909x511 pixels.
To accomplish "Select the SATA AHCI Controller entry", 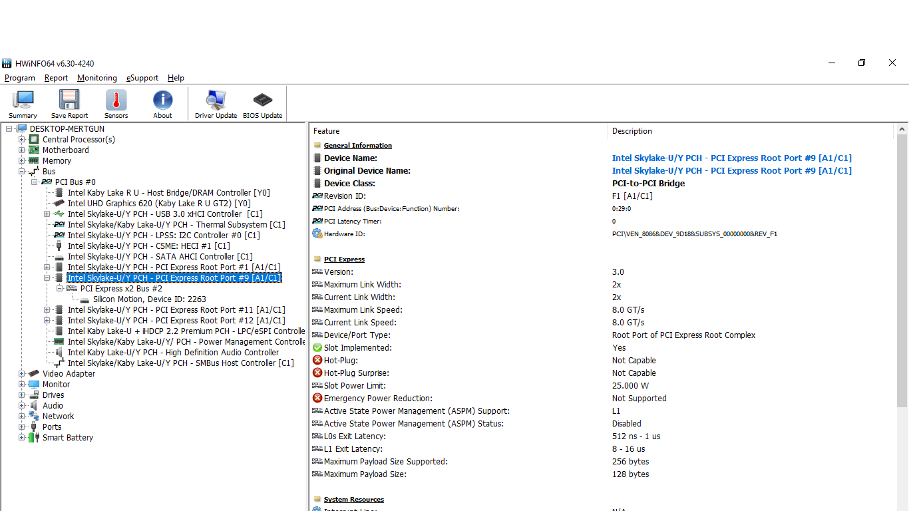I will pyautogui.click(x=160, y=257).
